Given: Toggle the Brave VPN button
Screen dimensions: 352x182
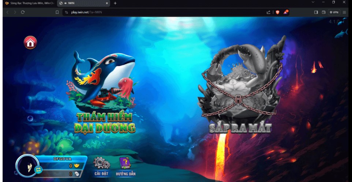Looking at the screenshot, I should [x=334, y=12].
